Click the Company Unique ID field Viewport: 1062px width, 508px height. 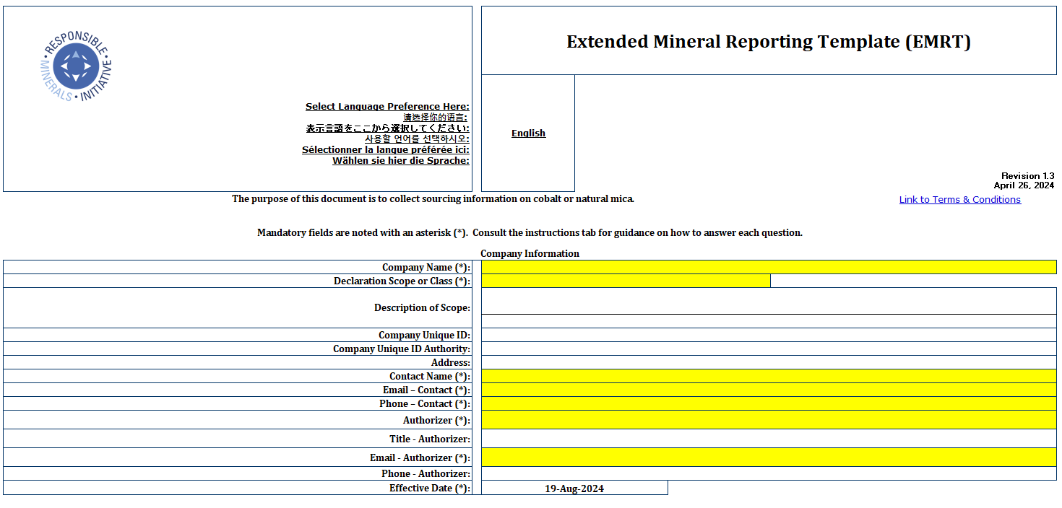[x=766, y=335]
